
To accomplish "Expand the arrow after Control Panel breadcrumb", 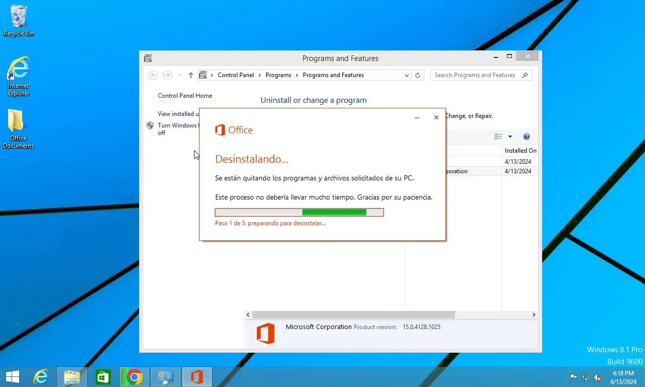I will (x=260, y=75).
